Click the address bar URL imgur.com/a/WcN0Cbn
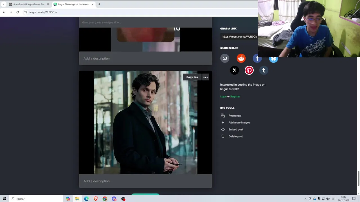The height and width of the screenshot is (202, 360). (x=43, y=12)
